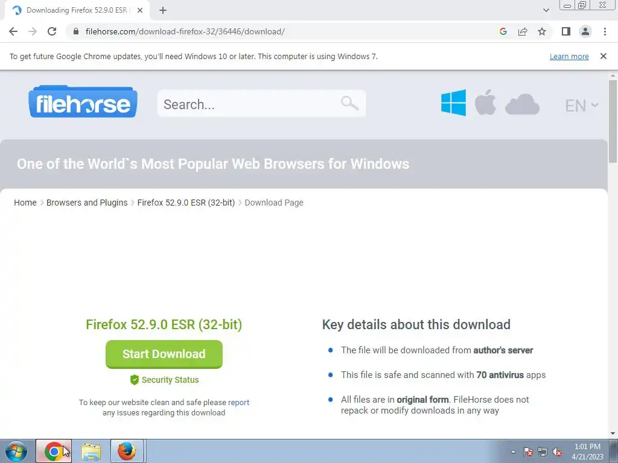Click the scrollbar down arrow
Screen dimensions: 618x463
613,433
